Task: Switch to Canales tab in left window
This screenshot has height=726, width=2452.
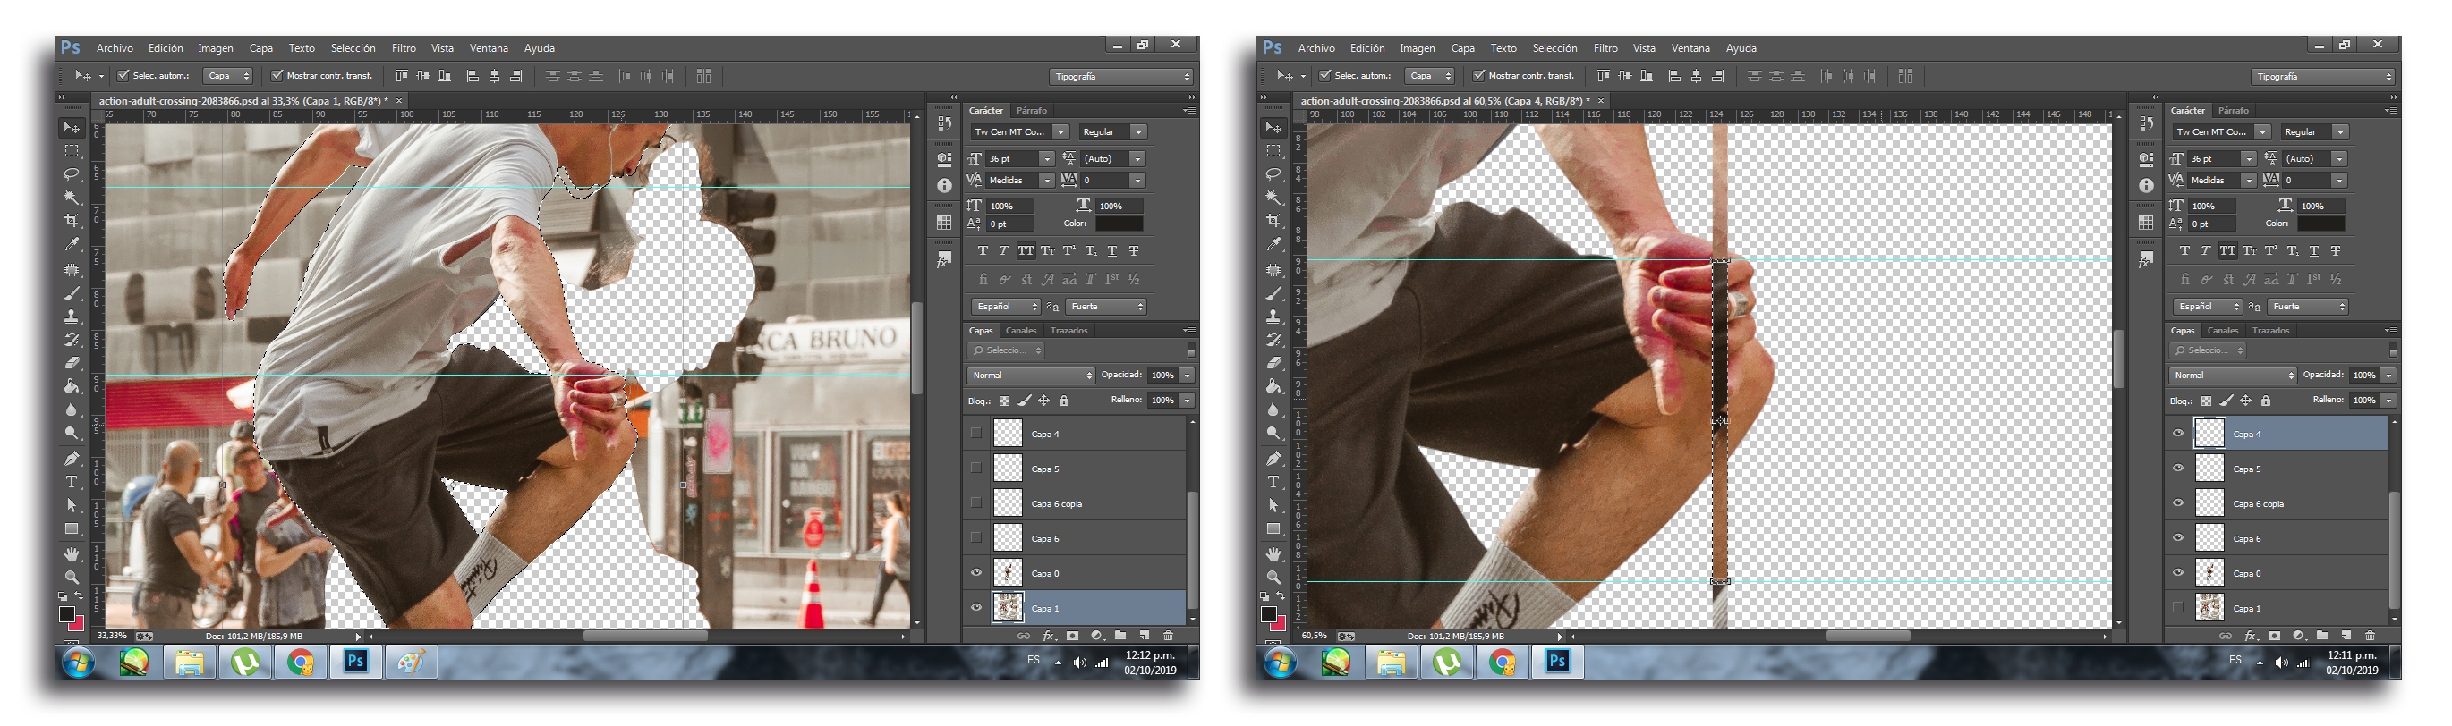Action: pos(1020,330)
